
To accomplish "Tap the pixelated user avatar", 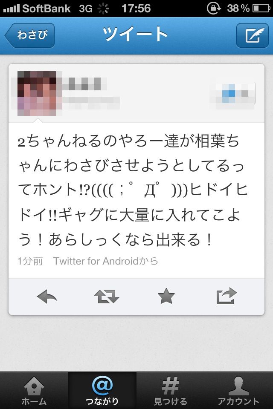I will (37, 93).
